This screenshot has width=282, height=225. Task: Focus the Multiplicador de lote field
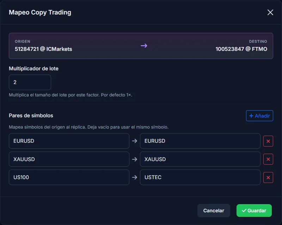point(30,82)
